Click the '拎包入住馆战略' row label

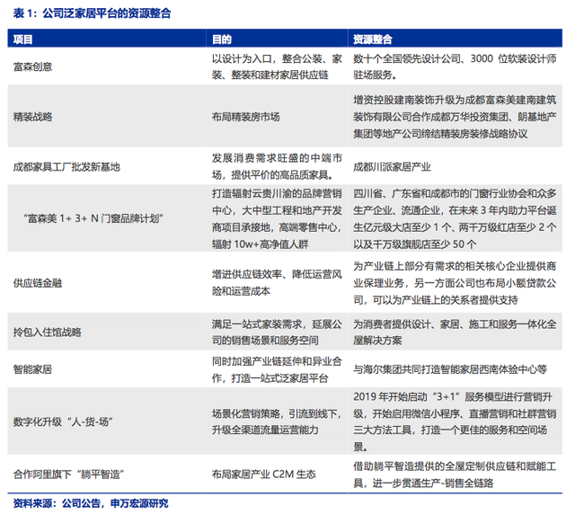48,332
